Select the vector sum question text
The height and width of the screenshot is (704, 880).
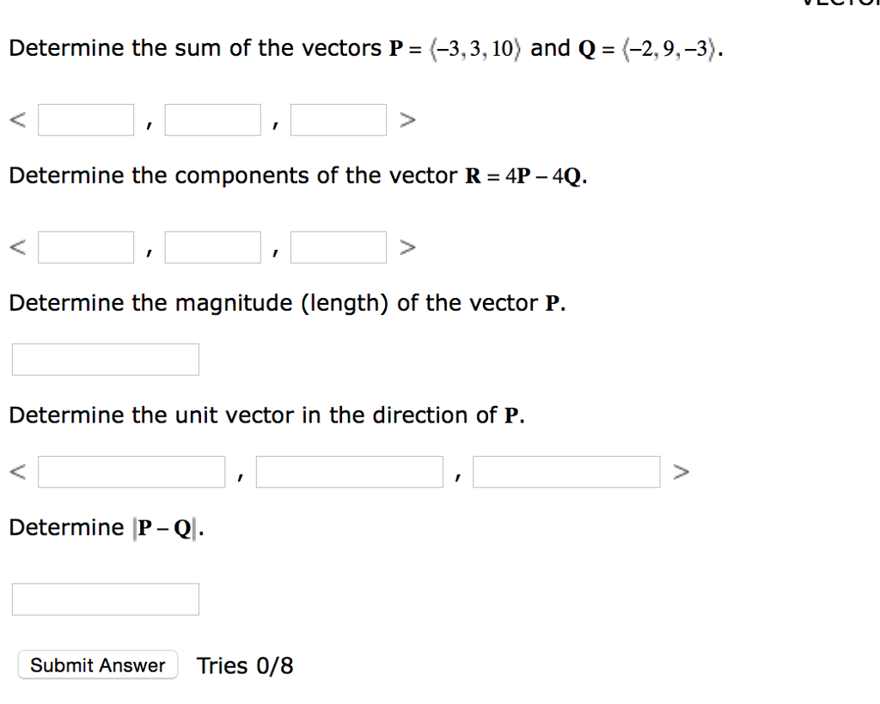(361, 48)
